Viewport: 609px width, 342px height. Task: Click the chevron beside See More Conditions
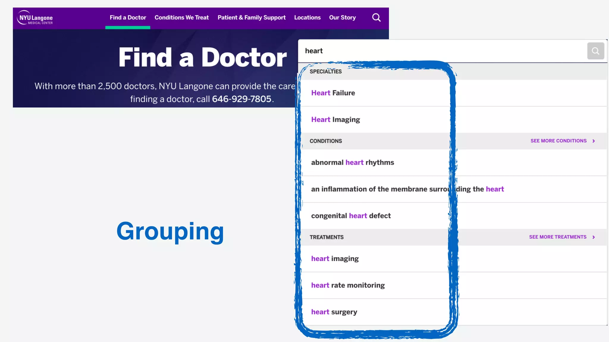594,141
